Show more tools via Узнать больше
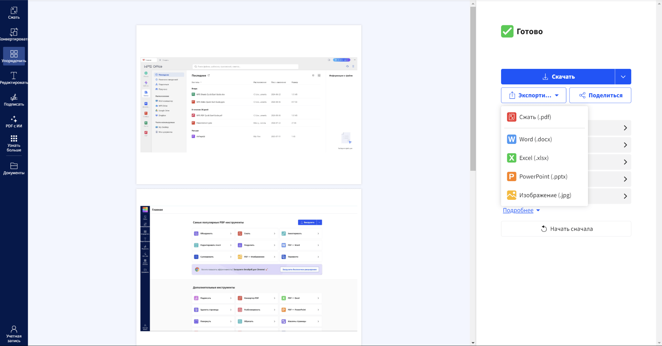Viewport: 662px width, 346px height. click(x=14, y=143)
